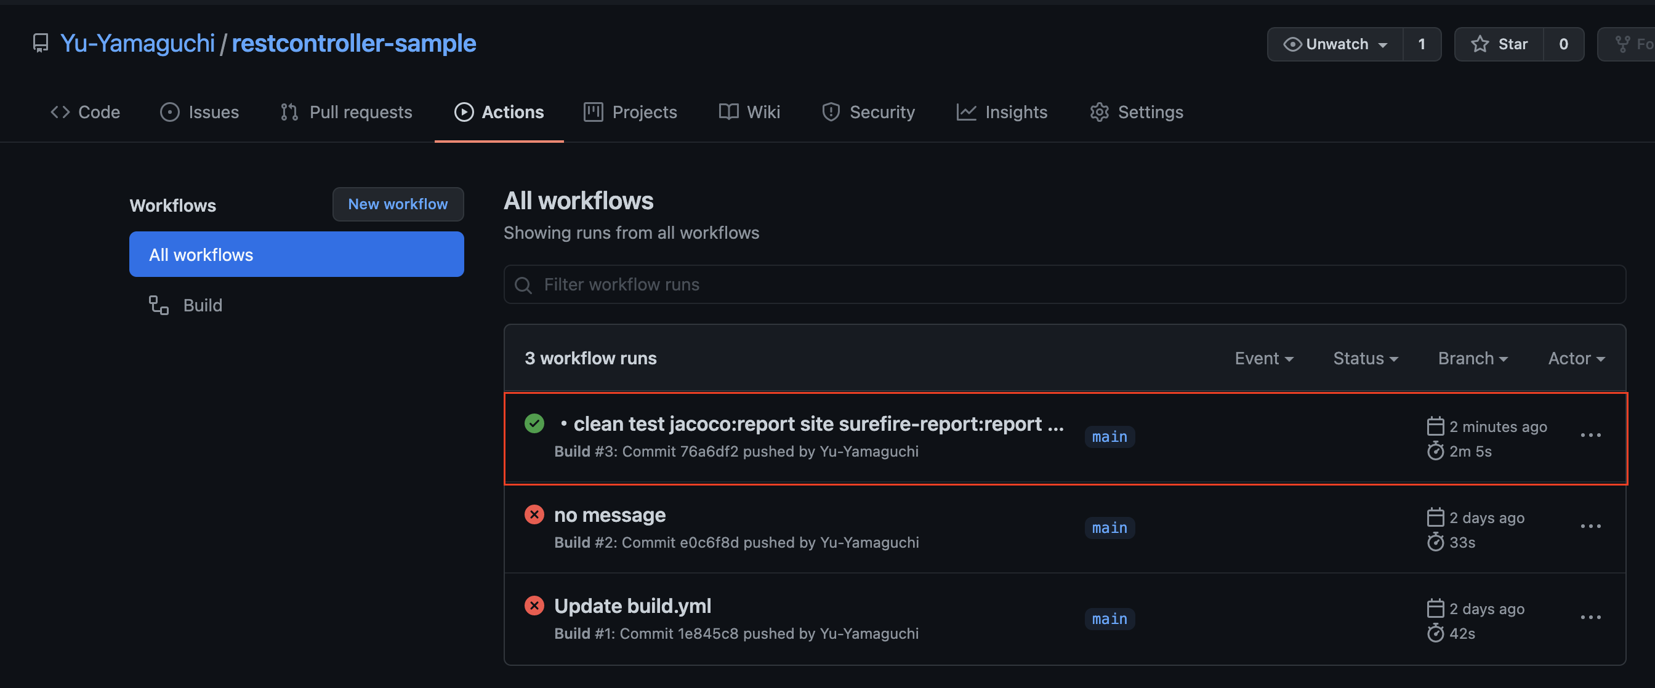Open the kebab menu for Build #3 run

(1591, 436)
